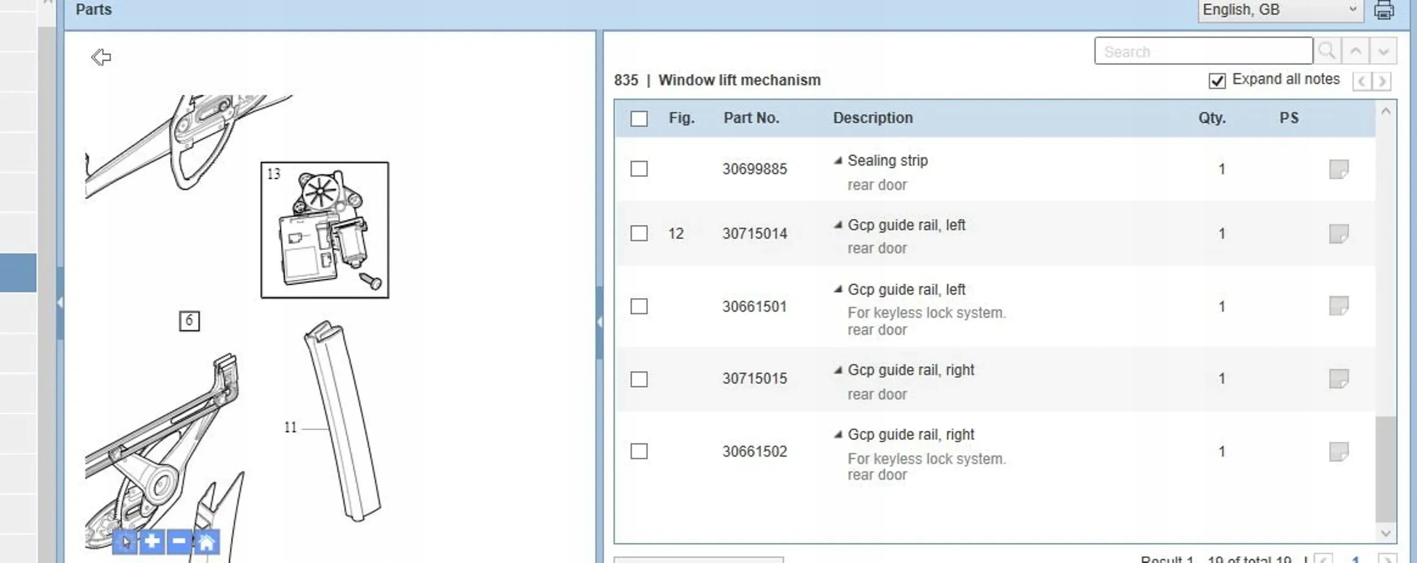1417x563 pixels.
Task: Click part number 30661502
Action: (x=754, y=451)
